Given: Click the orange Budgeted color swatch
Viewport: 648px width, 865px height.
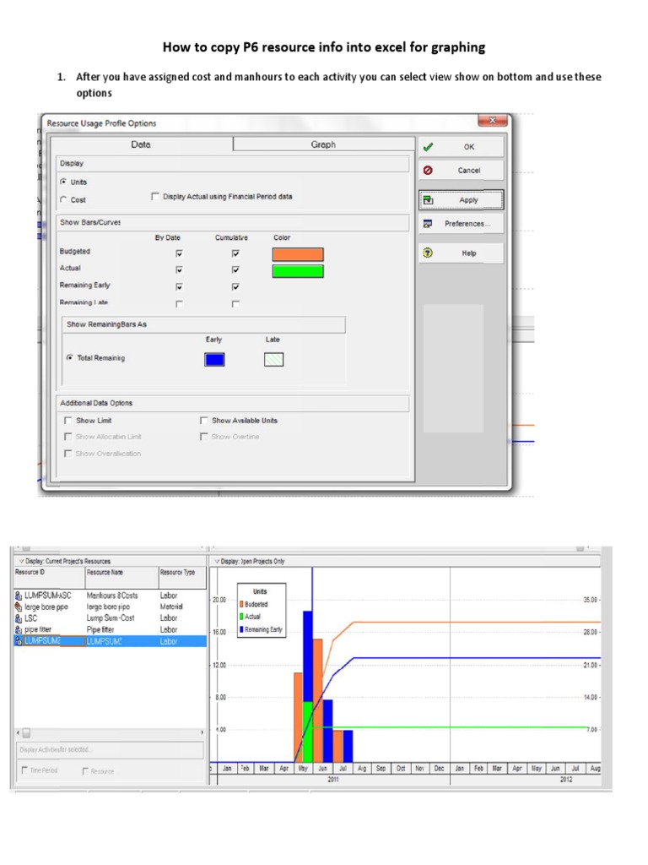Looking at the screenshot, I should click(x=297, y=254).
